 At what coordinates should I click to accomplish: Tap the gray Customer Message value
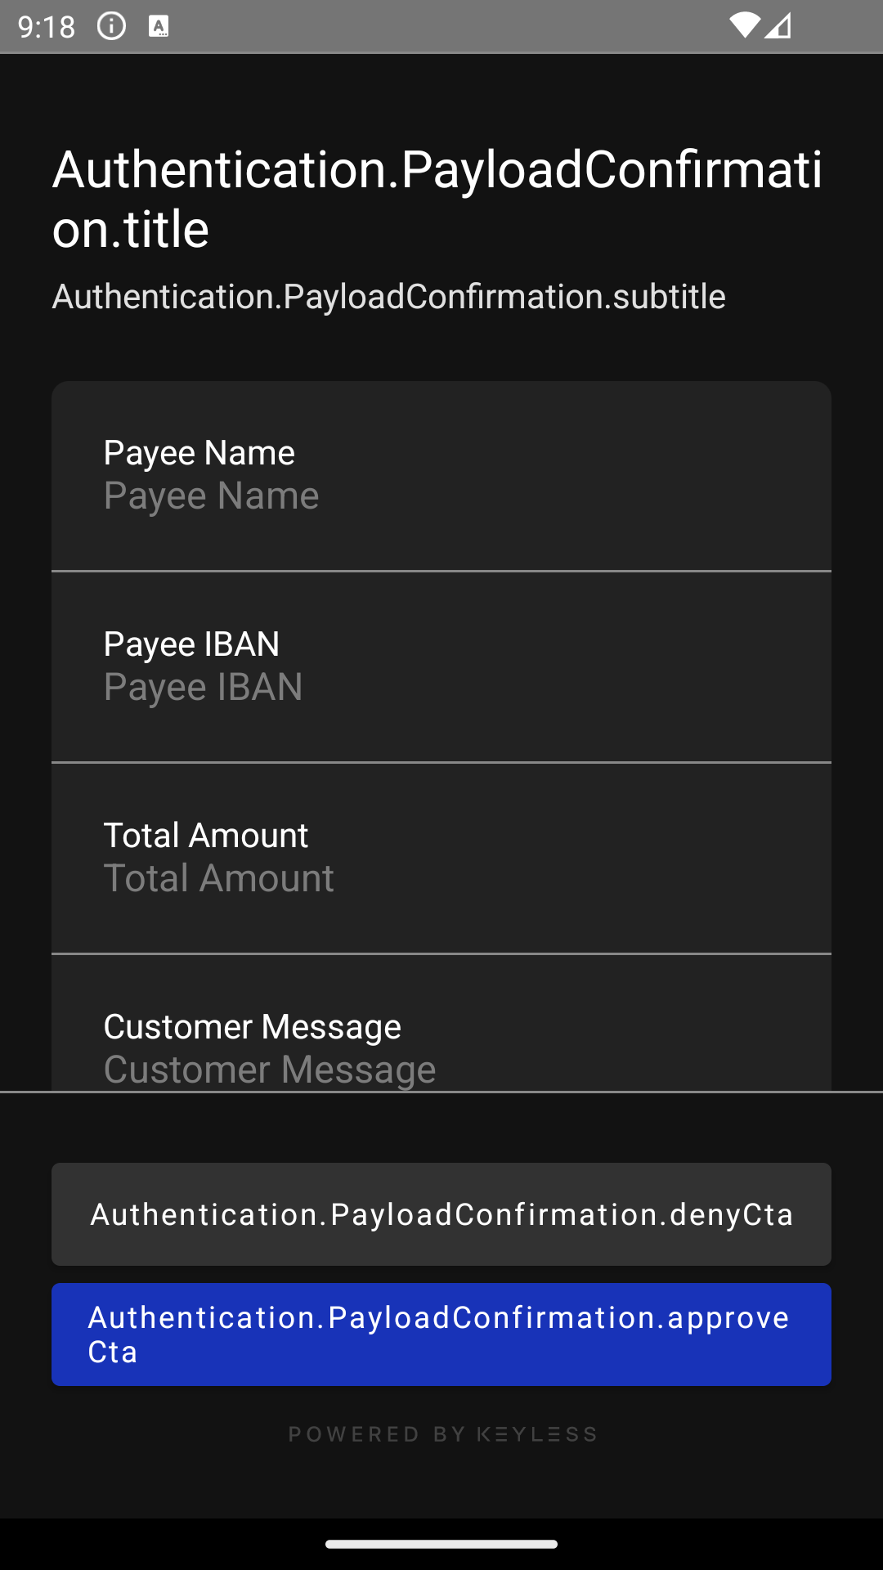pos(270,1070)
